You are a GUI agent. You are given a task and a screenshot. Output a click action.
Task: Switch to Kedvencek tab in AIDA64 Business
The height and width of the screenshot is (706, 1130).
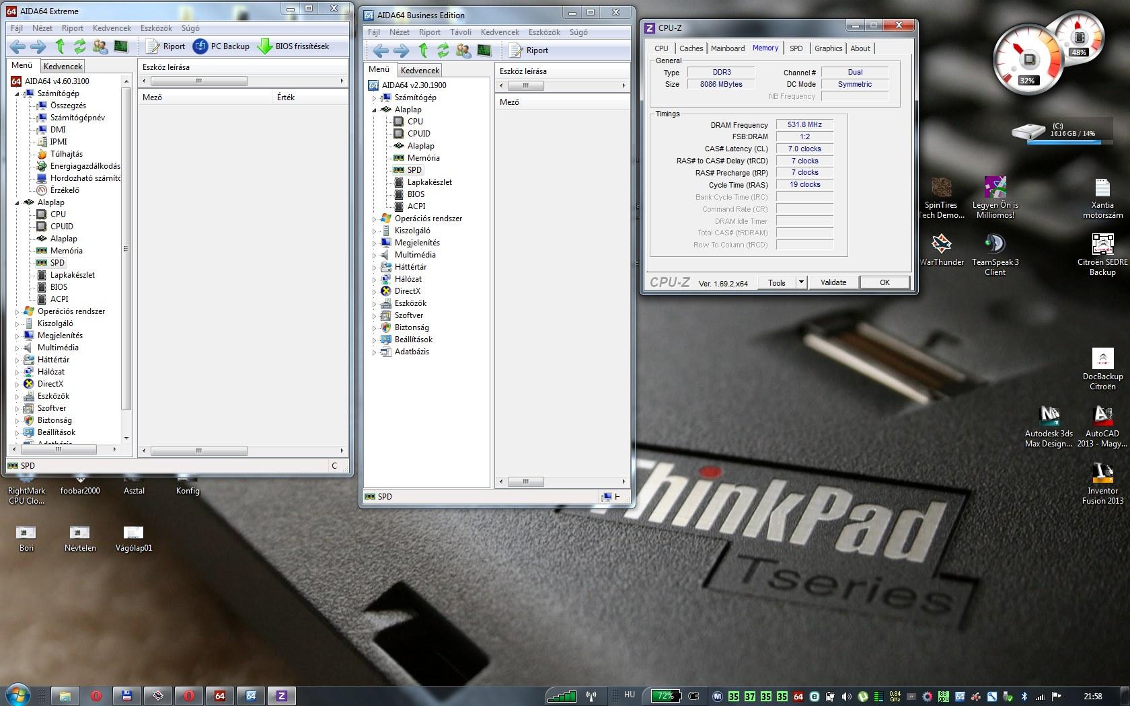(x=420, y=71)
